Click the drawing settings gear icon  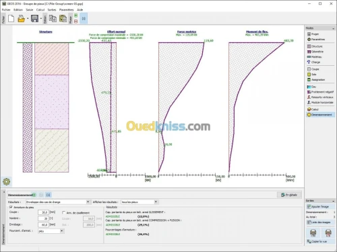coord(6,181)
